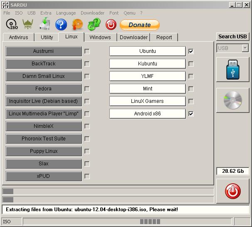252x227 pixels.
Task: Open the Extra menu
Action: [x=46, y=13]
